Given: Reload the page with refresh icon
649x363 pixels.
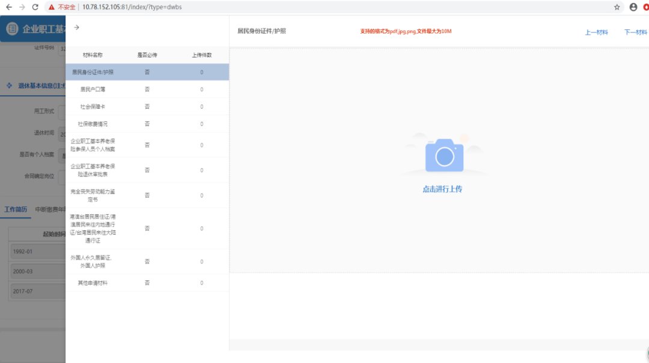Looking at the screenshot, I should [35, 7].
